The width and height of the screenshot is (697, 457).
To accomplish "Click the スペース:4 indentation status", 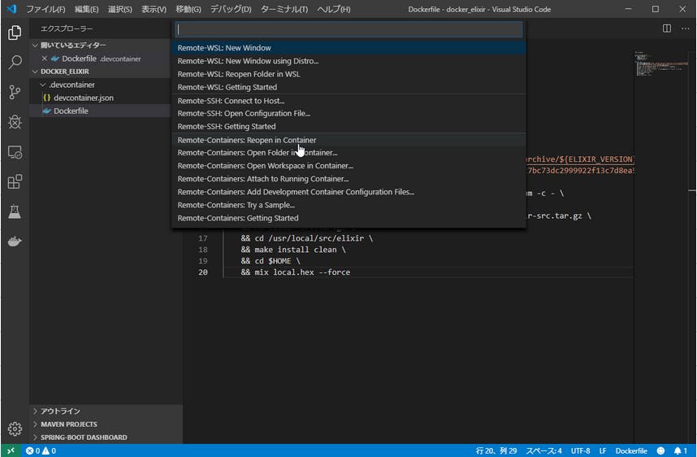I will point(543,450).
